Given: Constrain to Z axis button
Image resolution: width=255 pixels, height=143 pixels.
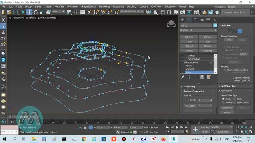Looking at the screenshot, I should 3,32.
